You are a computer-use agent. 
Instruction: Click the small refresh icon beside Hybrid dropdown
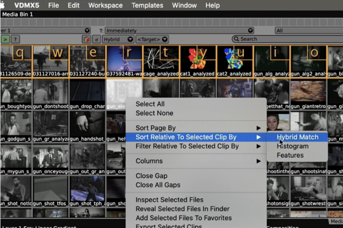96,39
